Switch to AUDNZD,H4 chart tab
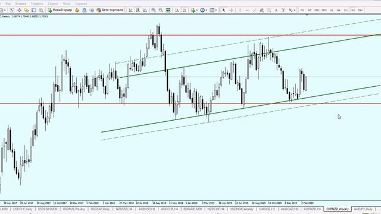 pyautogui.click(x=312, y=209)
